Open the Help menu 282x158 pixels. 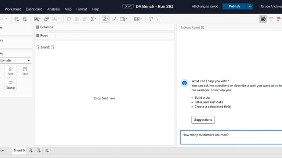point(96,9)
